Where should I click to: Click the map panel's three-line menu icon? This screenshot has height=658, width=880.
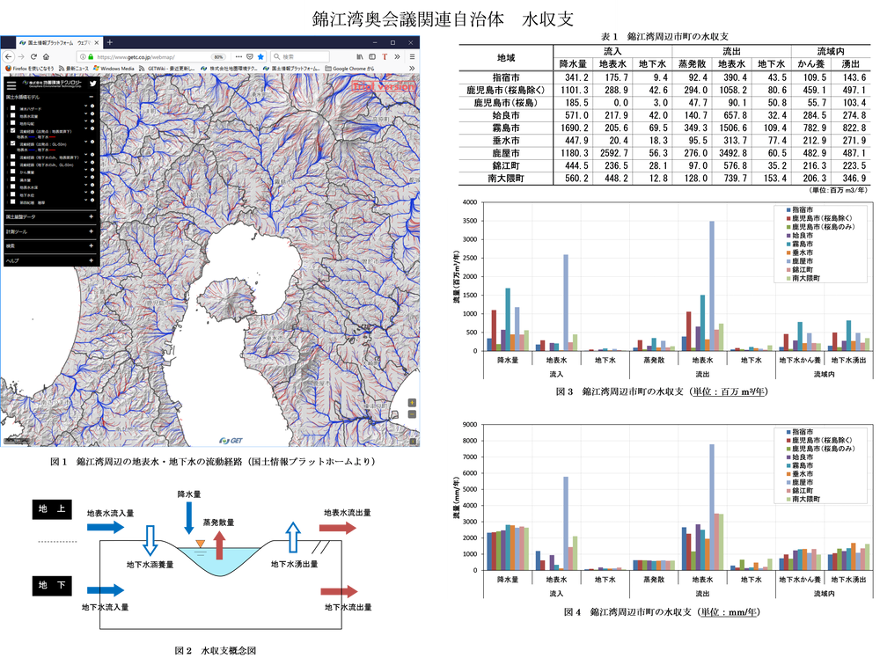click(11, 86)
